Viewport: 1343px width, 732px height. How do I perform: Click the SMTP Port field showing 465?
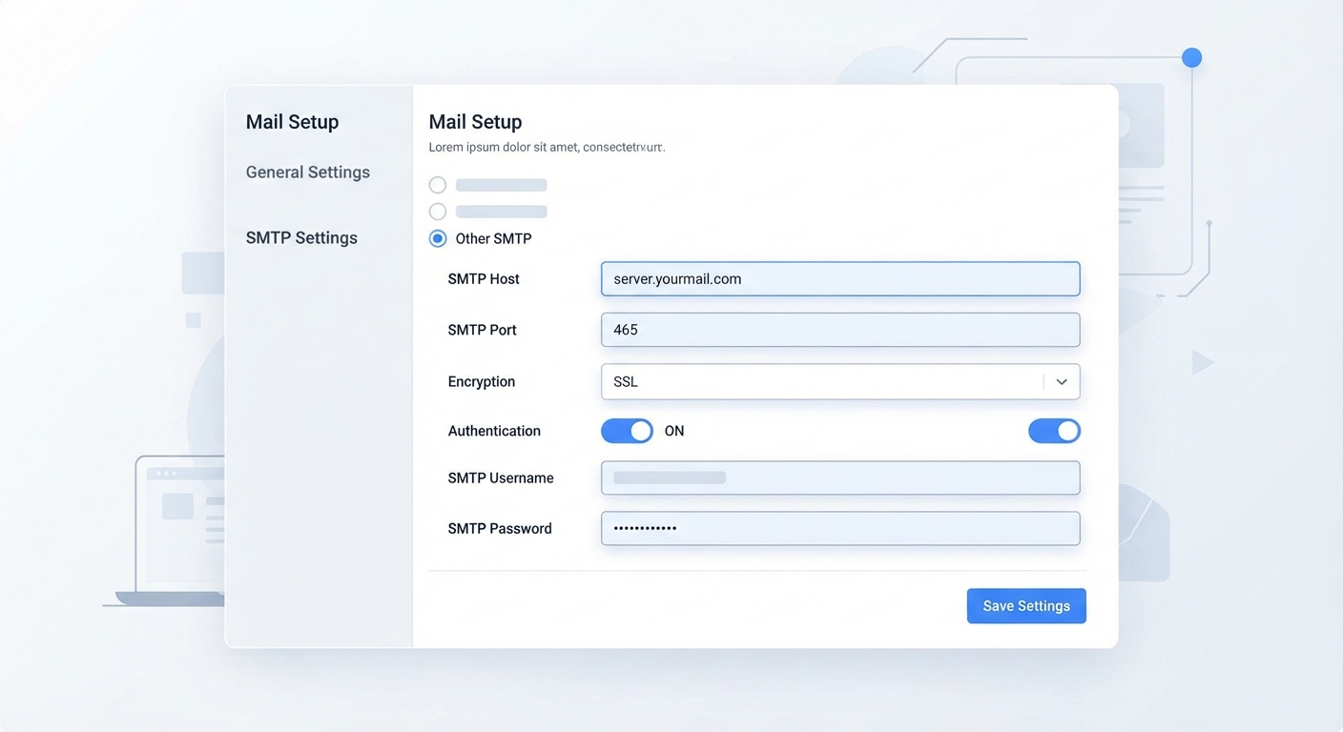pos(840,330)
